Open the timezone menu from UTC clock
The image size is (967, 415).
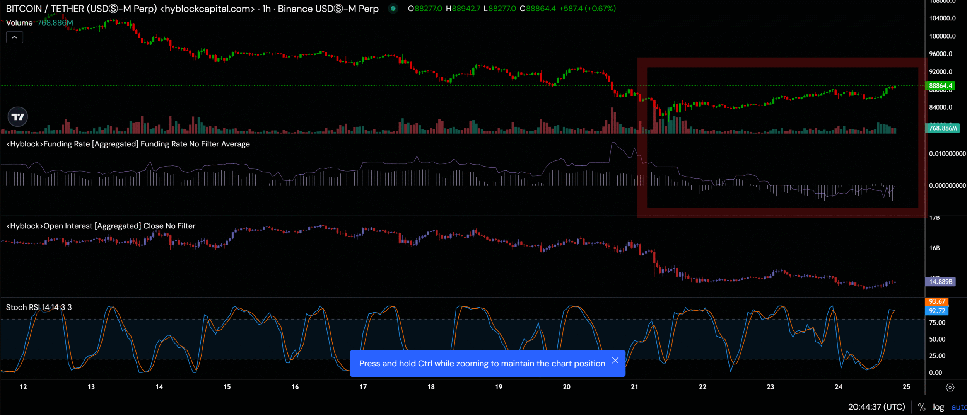[x=876, y=407]
